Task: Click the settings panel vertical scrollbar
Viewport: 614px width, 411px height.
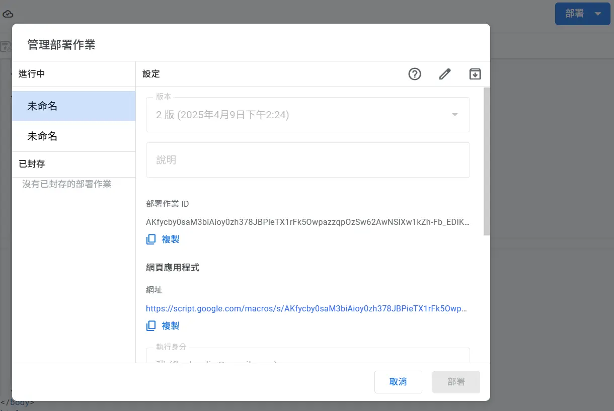Action: (486, 161)
